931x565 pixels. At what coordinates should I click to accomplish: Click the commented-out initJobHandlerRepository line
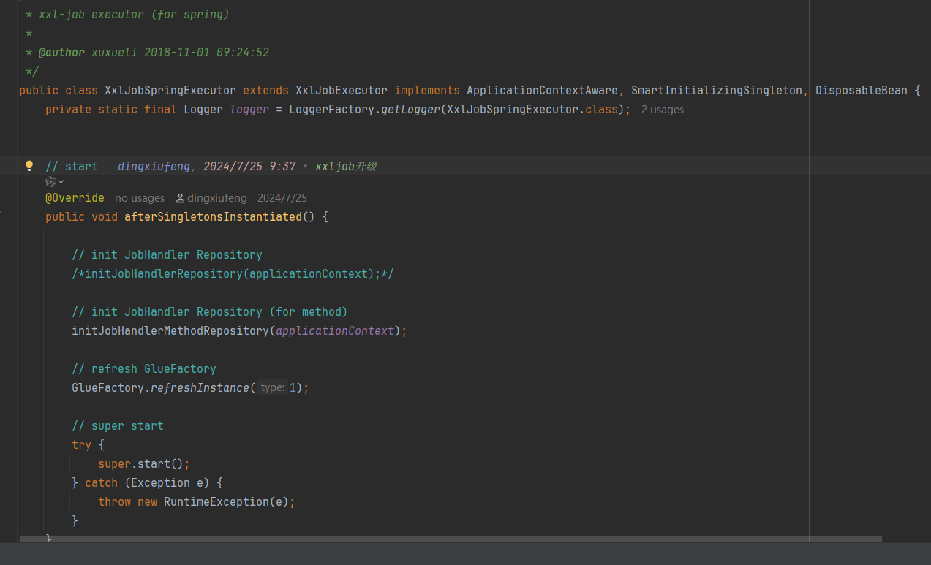pos(233,274)
